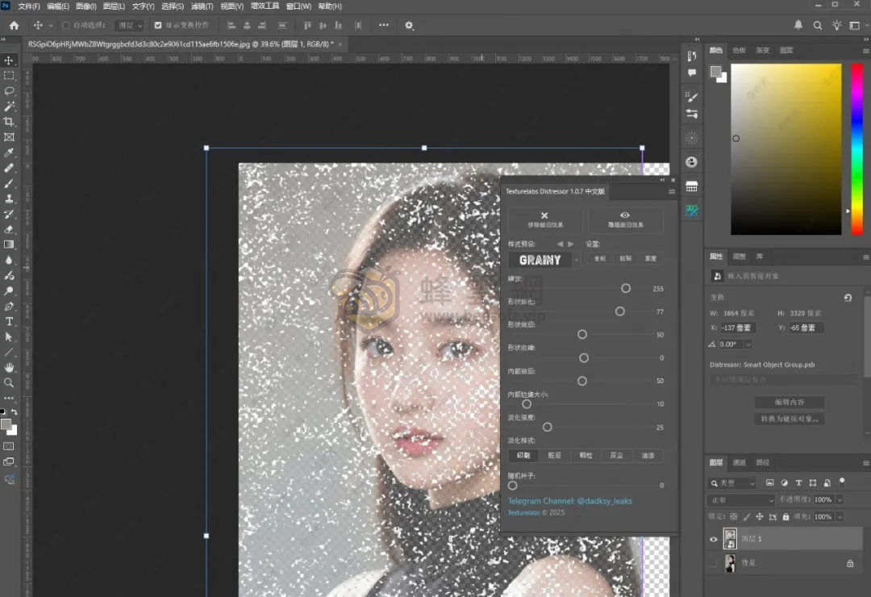This screenshot has height=597, width=871.
Task: Select the Frame tool
Action: coord(9,136)
